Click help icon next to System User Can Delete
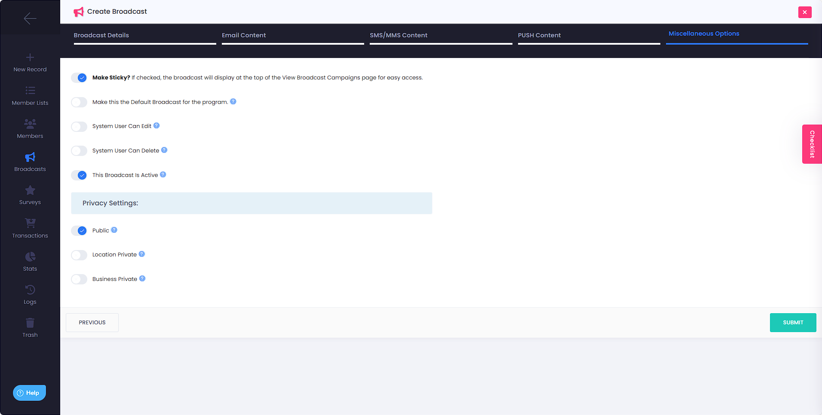This screenshot has width=822, height=415. click(164, 150)
